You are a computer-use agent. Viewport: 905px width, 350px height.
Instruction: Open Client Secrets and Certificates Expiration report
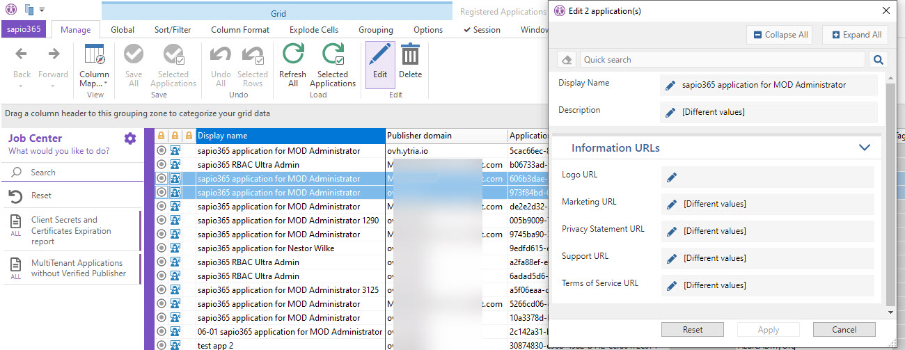click(x=71, y=230)
